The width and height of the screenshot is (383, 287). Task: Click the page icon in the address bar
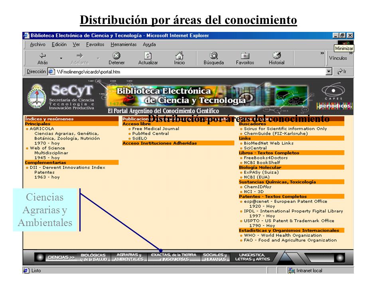51,71
